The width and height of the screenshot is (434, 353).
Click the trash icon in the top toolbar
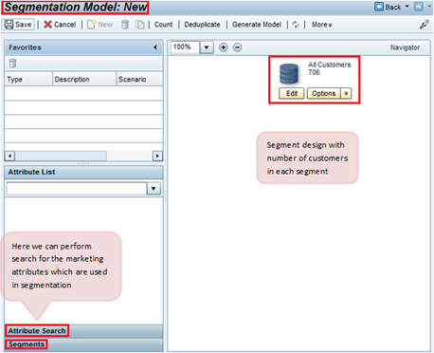tap(125, 25)
